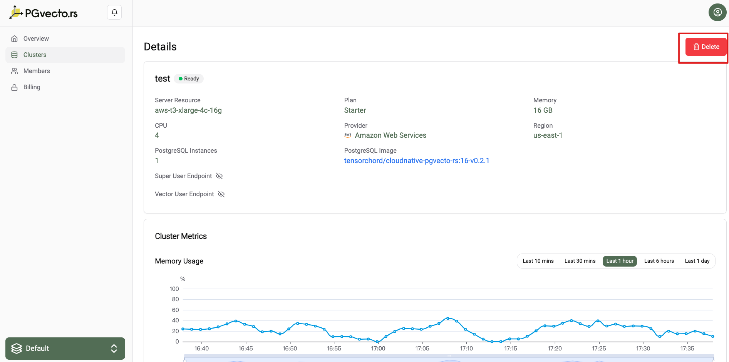Click the 16:40 axis label
729x362 pixels.
click(x=201, y=349)
